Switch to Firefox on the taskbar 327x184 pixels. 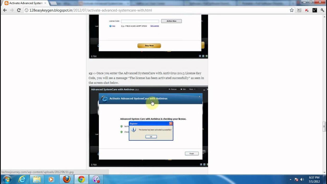coord(67,179)
